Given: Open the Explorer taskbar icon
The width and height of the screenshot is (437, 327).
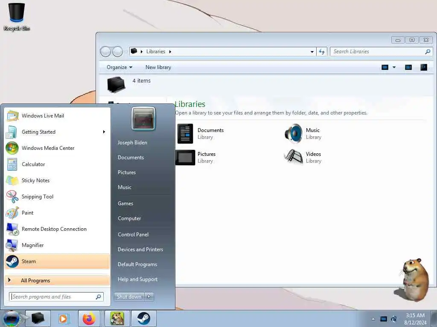Looking at the screenshot, I should [x=38, y=318].
